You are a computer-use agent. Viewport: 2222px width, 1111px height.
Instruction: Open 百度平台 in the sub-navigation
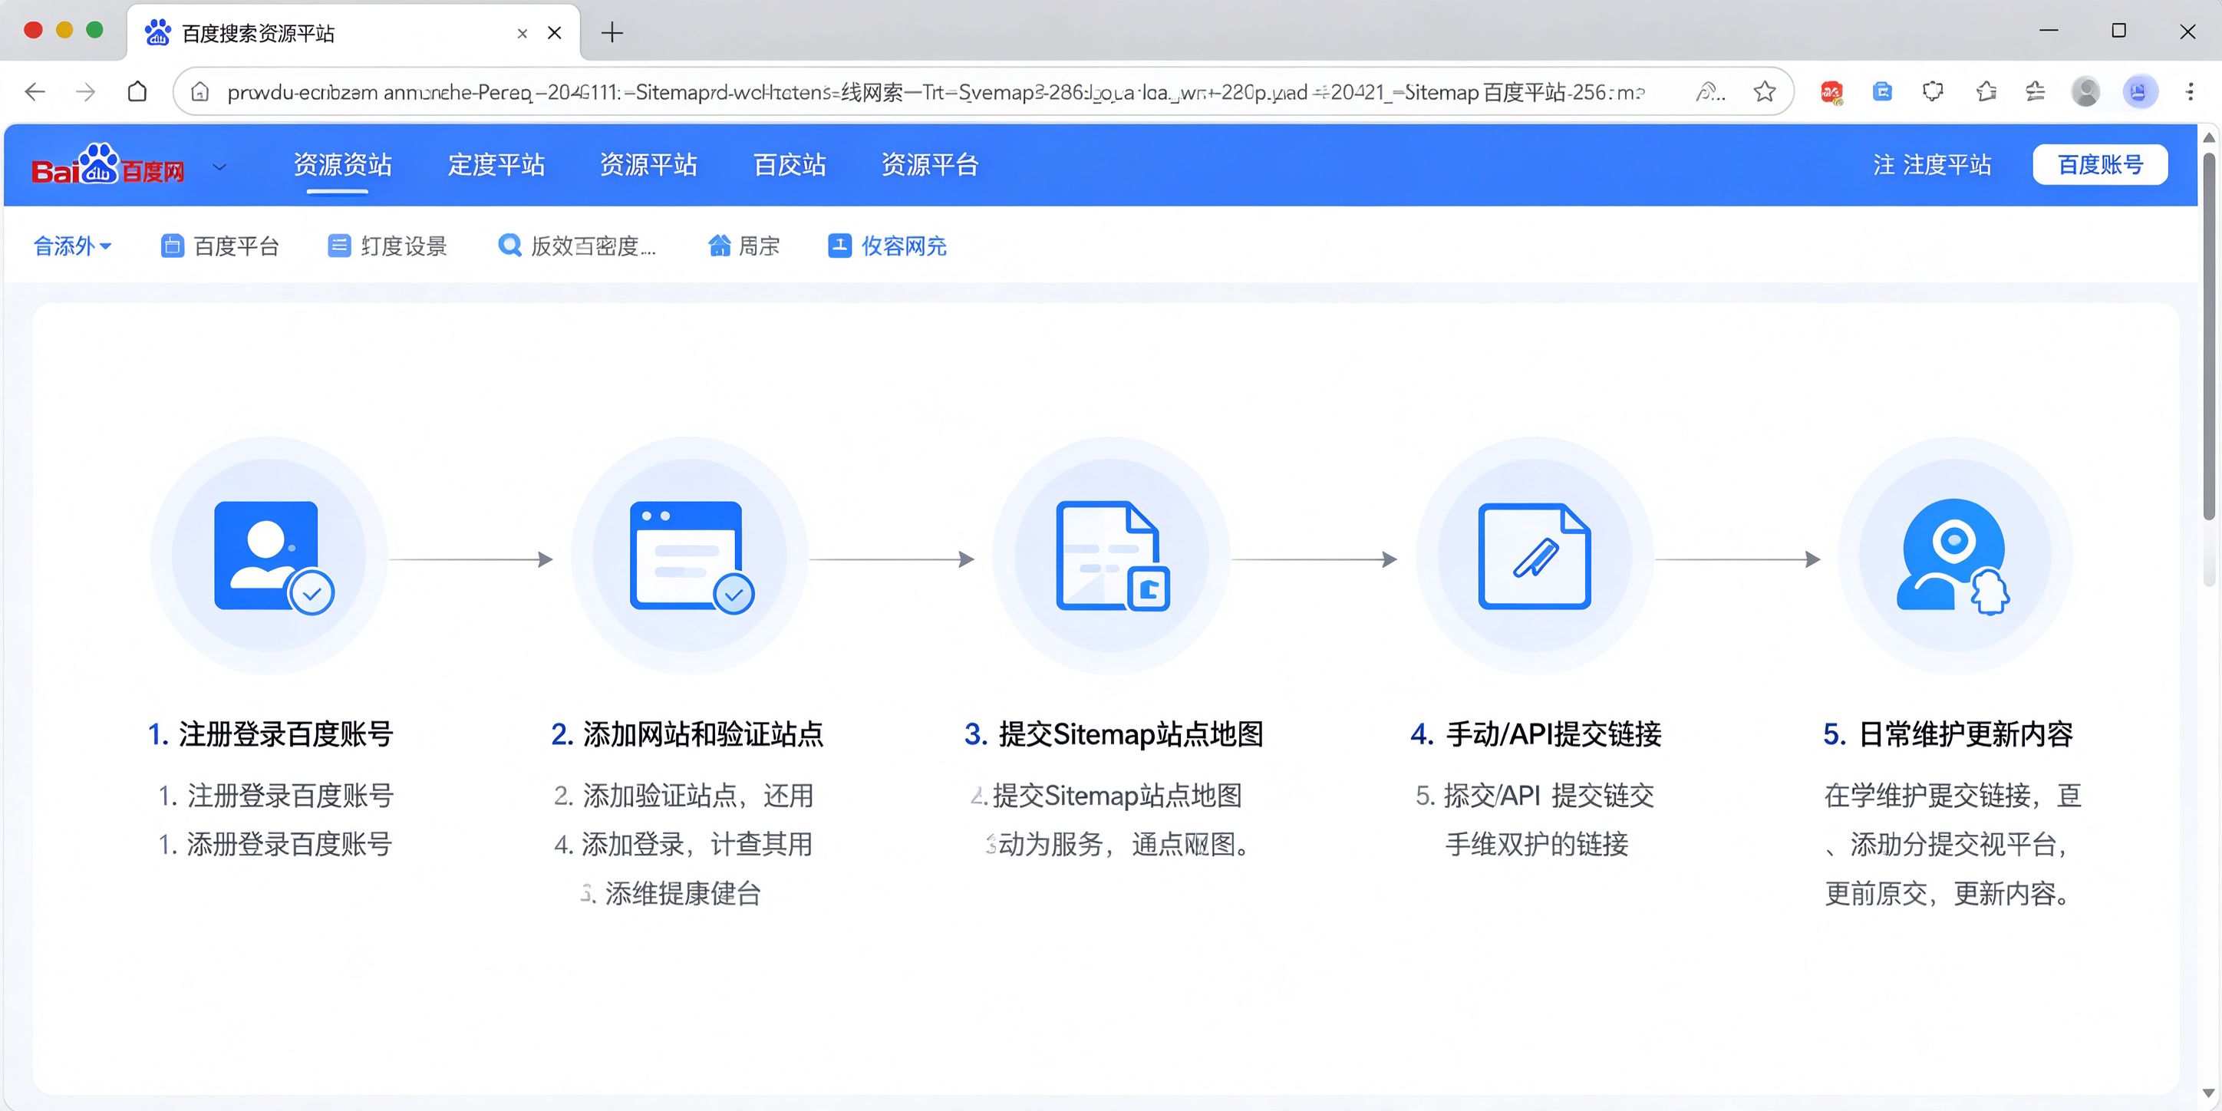236,246
